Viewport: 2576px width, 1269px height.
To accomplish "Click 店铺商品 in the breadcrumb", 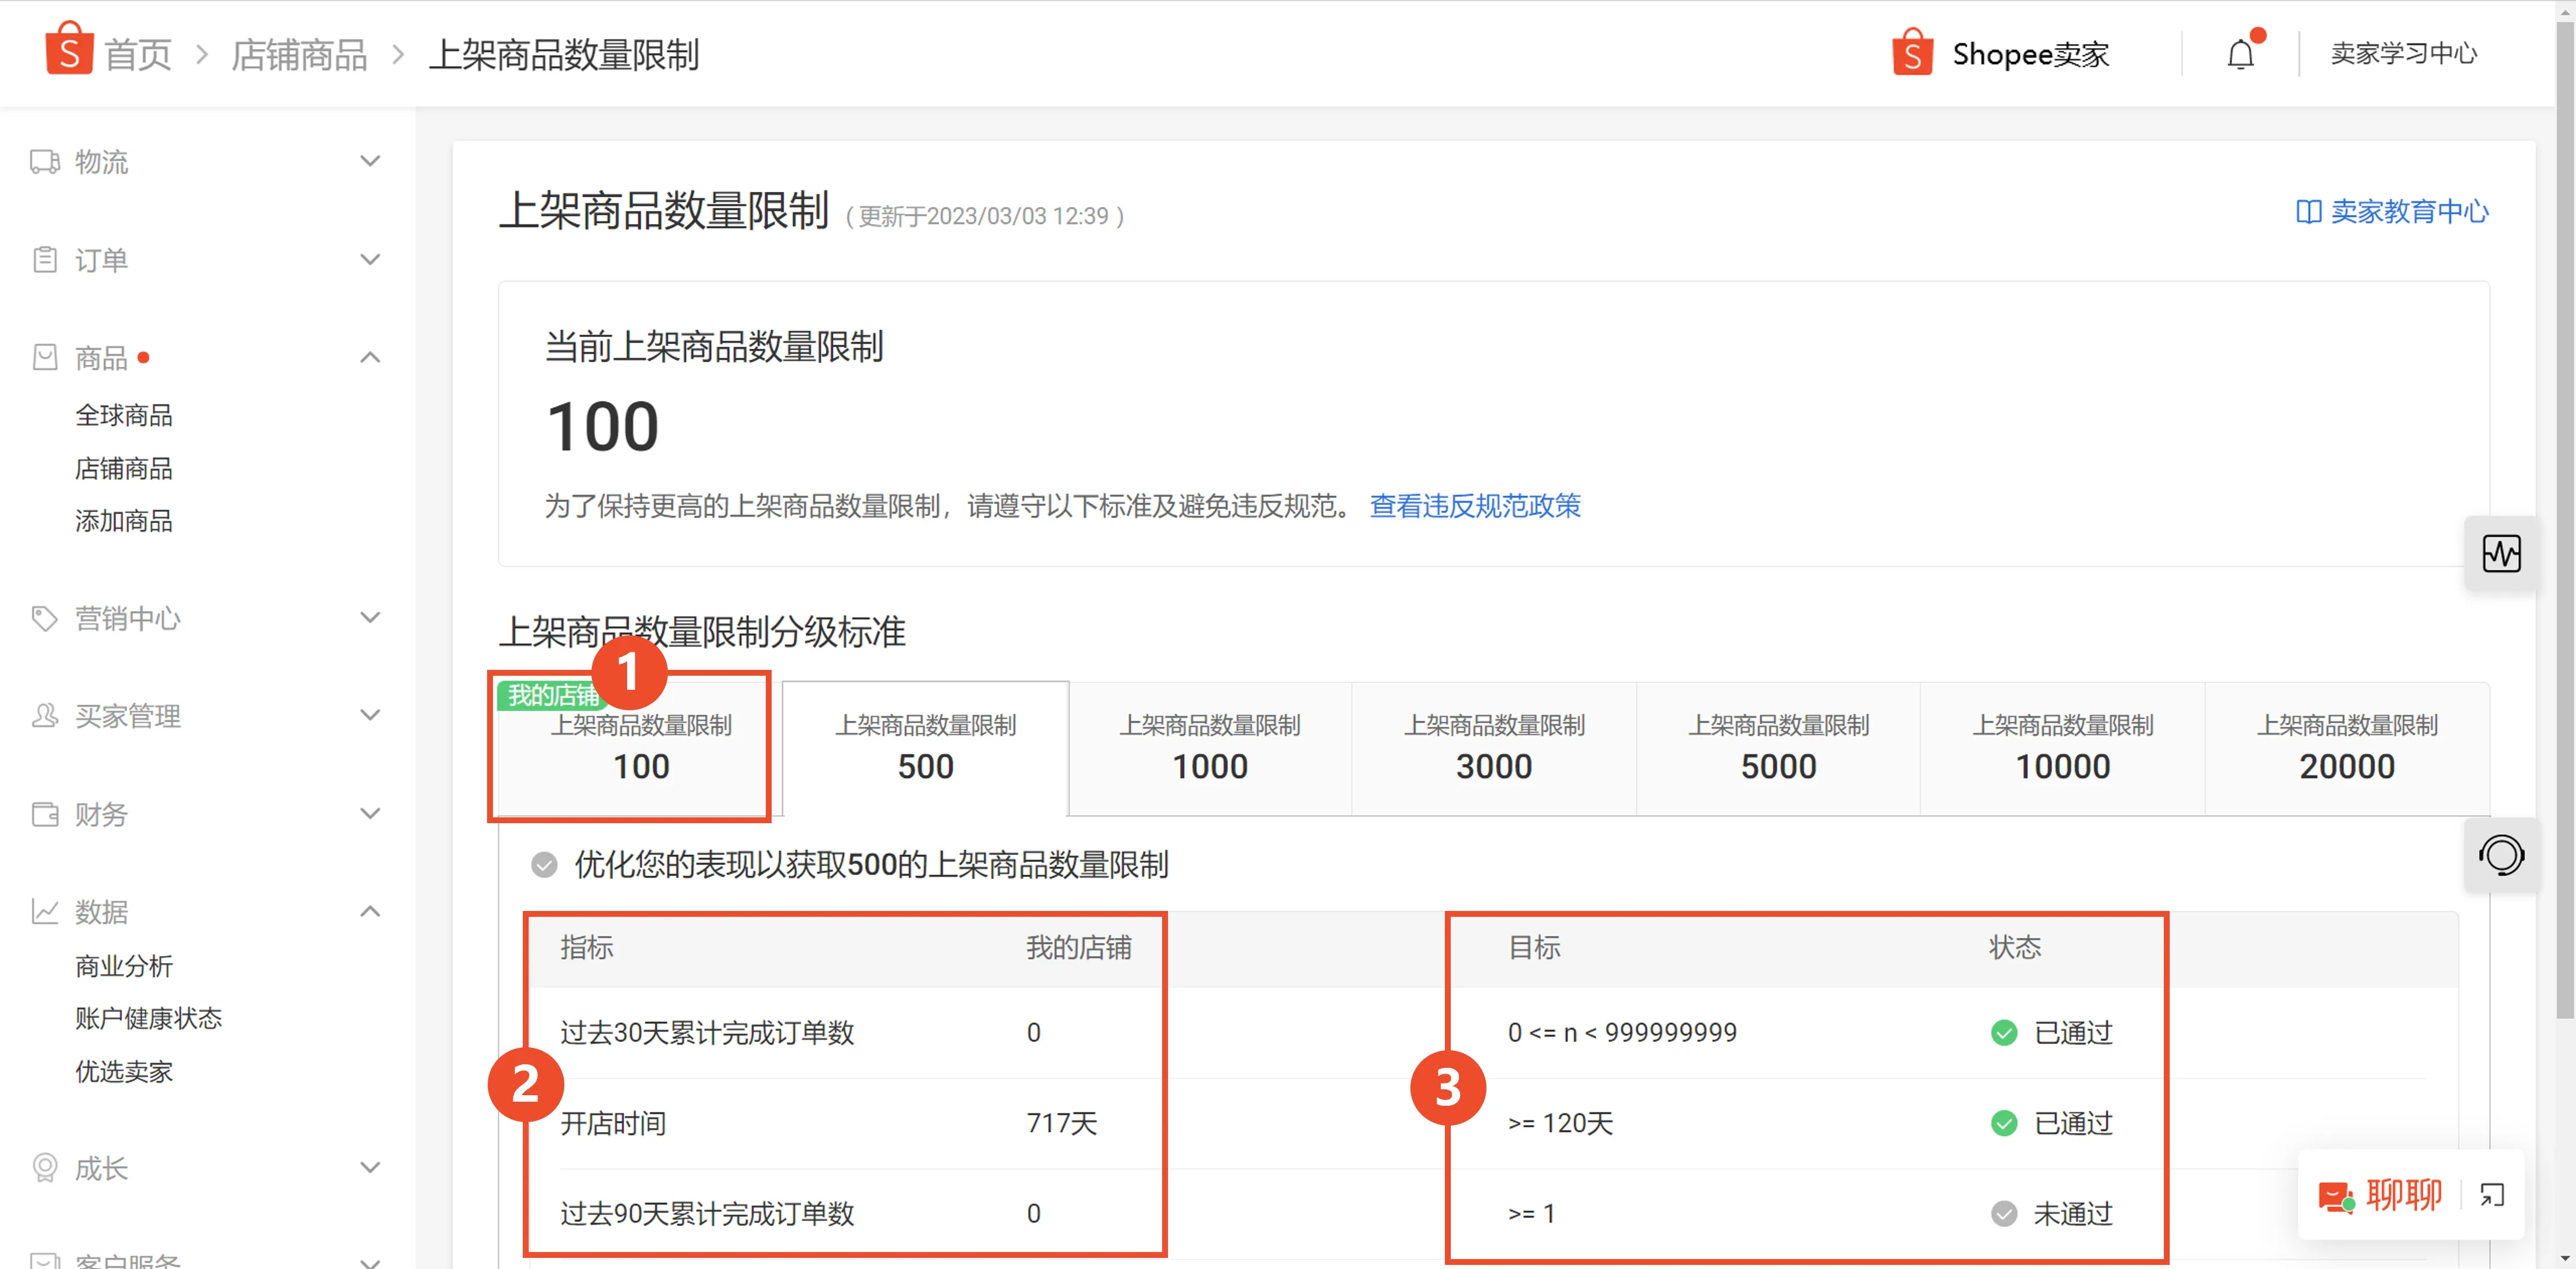I will [298, 55].
